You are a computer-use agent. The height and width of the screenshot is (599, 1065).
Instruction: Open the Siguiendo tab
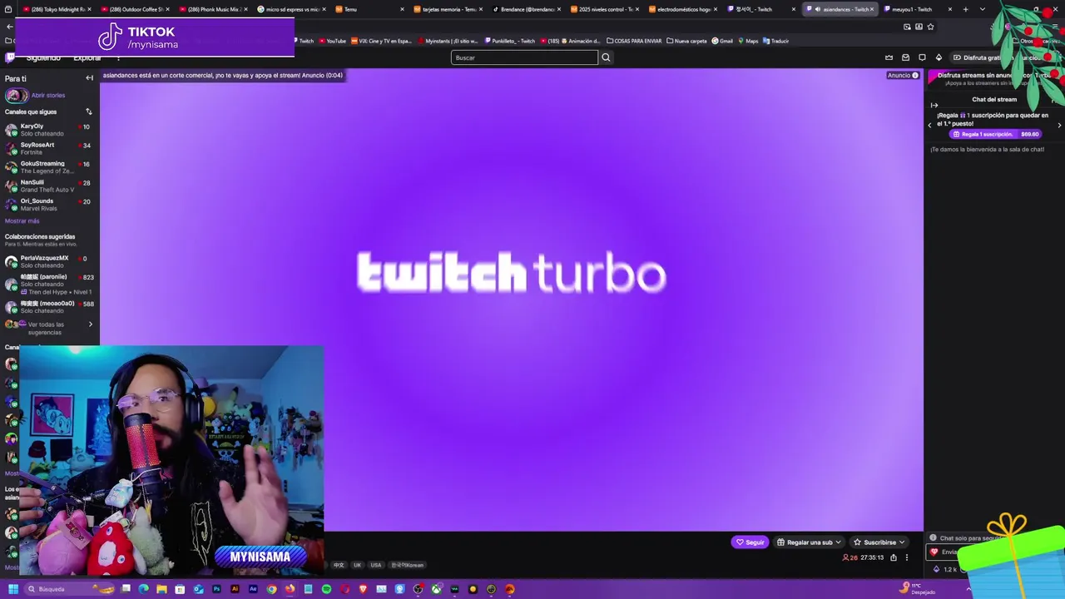click(42, 58)
